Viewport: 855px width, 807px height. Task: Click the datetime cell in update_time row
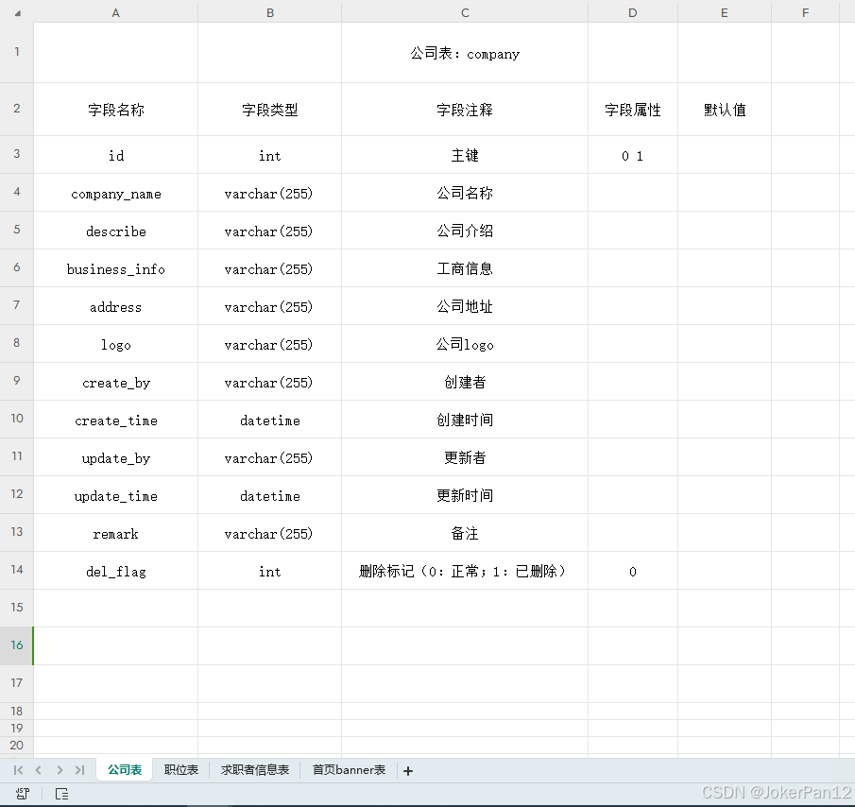tap(270, 496)
